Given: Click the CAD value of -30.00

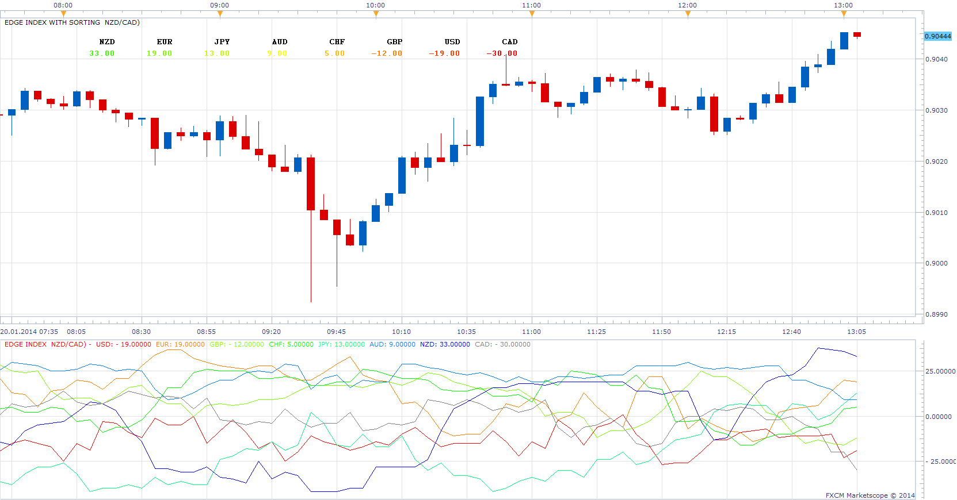Looking at the screenshot, I should 502,53.
